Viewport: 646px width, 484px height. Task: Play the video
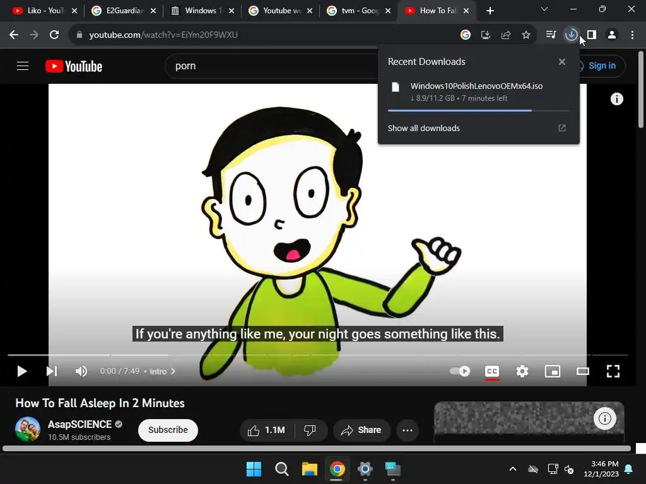[x=22, y=371]
